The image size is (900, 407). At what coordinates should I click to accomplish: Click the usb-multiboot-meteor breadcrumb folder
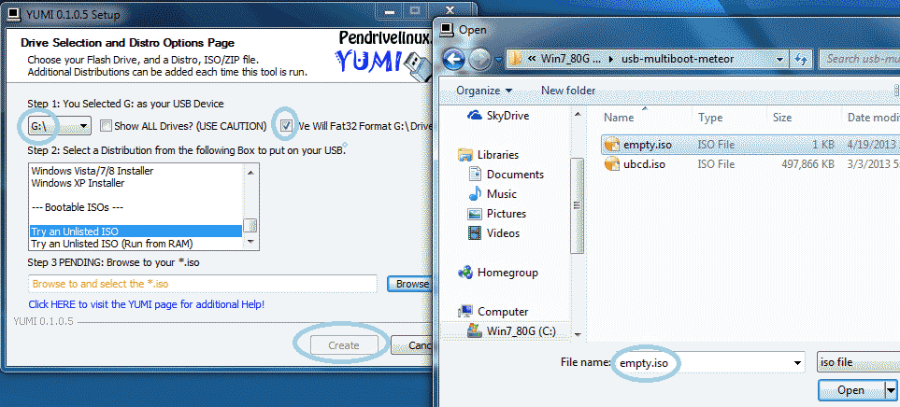pos(678,59)
